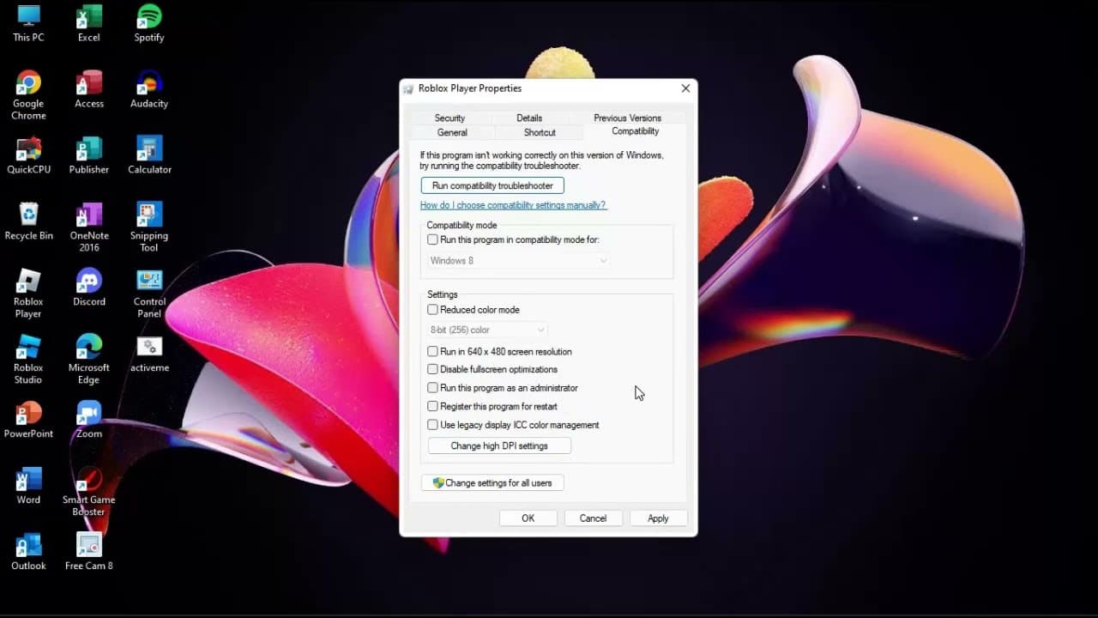Open the compatibility settings help link
Image resolution: width=1098 pixels, height=618 pixels.
(513, 206)
